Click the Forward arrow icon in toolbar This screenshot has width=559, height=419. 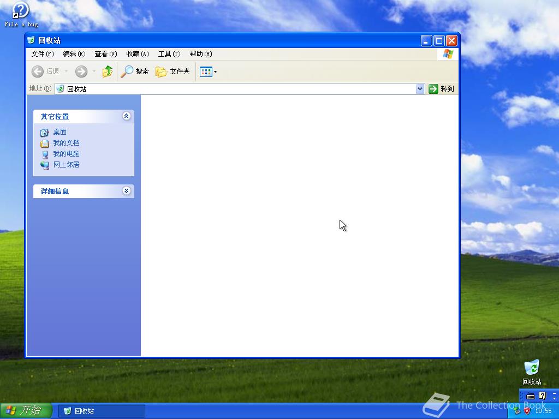point(81,71)
